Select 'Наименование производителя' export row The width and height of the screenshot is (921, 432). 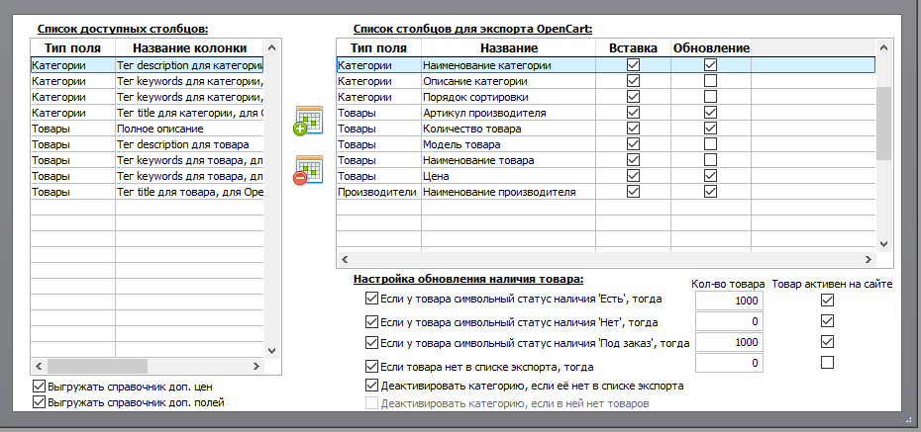tap(605, 192)
